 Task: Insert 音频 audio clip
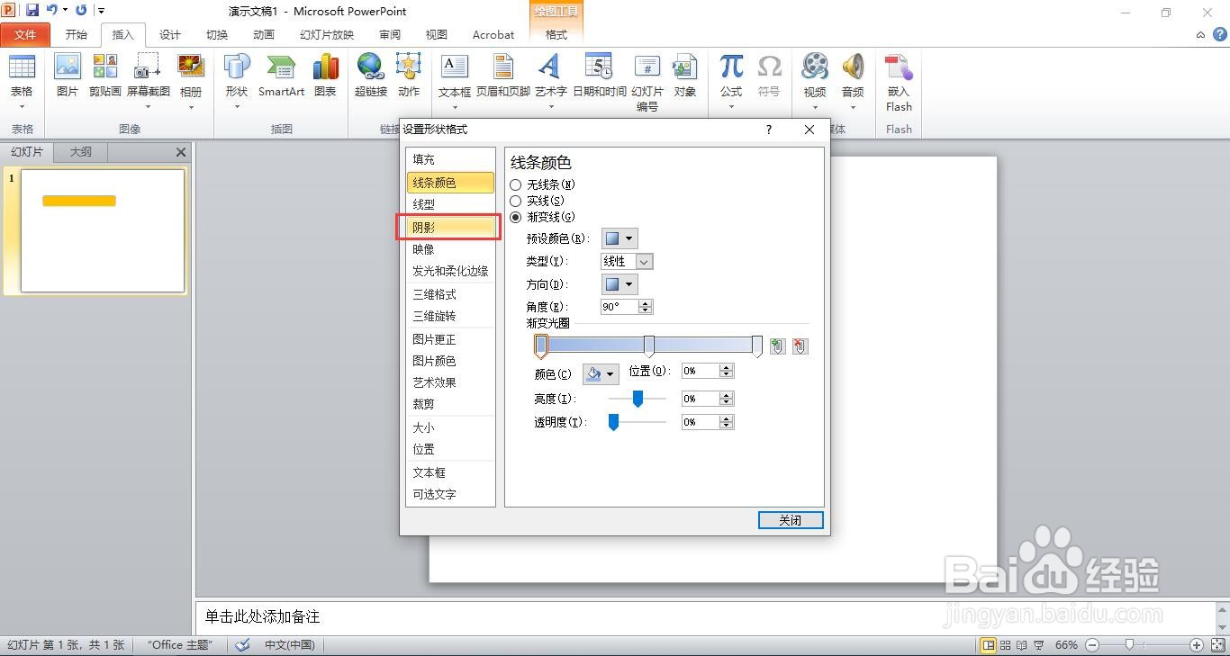click(x=853, y=81)
